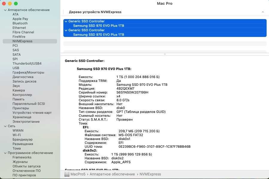Image resolution: width=269 pixels, height=179 pixels.
Task: Open Отключенное ПО section
Action: click(x=26, y=171)
